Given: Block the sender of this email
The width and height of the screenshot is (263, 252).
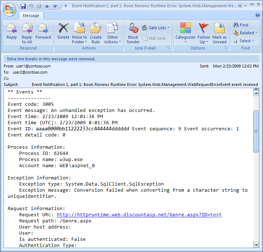Looking at the screenshot, I should tap(133, 33).
